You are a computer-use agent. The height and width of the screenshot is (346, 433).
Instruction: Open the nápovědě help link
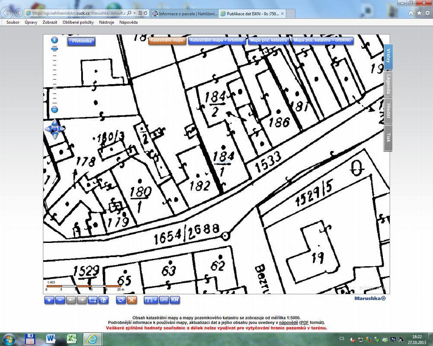tap(288, 323)
